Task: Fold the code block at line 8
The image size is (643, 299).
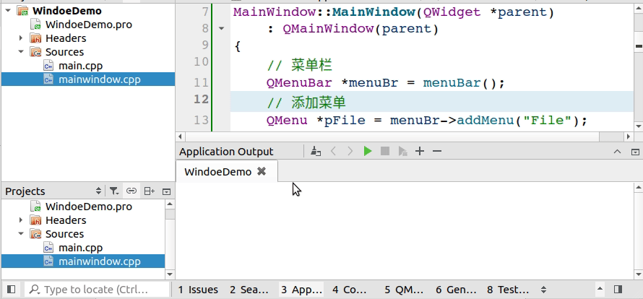Action: (x=222, y=29)
